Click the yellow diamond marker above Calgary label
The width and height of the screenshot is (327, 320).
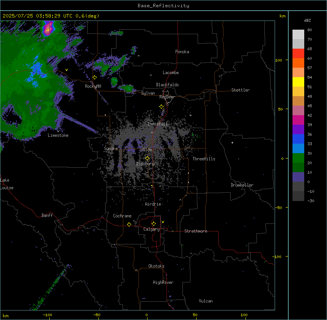(154, 224)
